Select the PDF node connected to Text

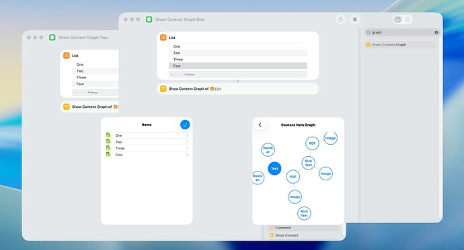click(293, 176)
